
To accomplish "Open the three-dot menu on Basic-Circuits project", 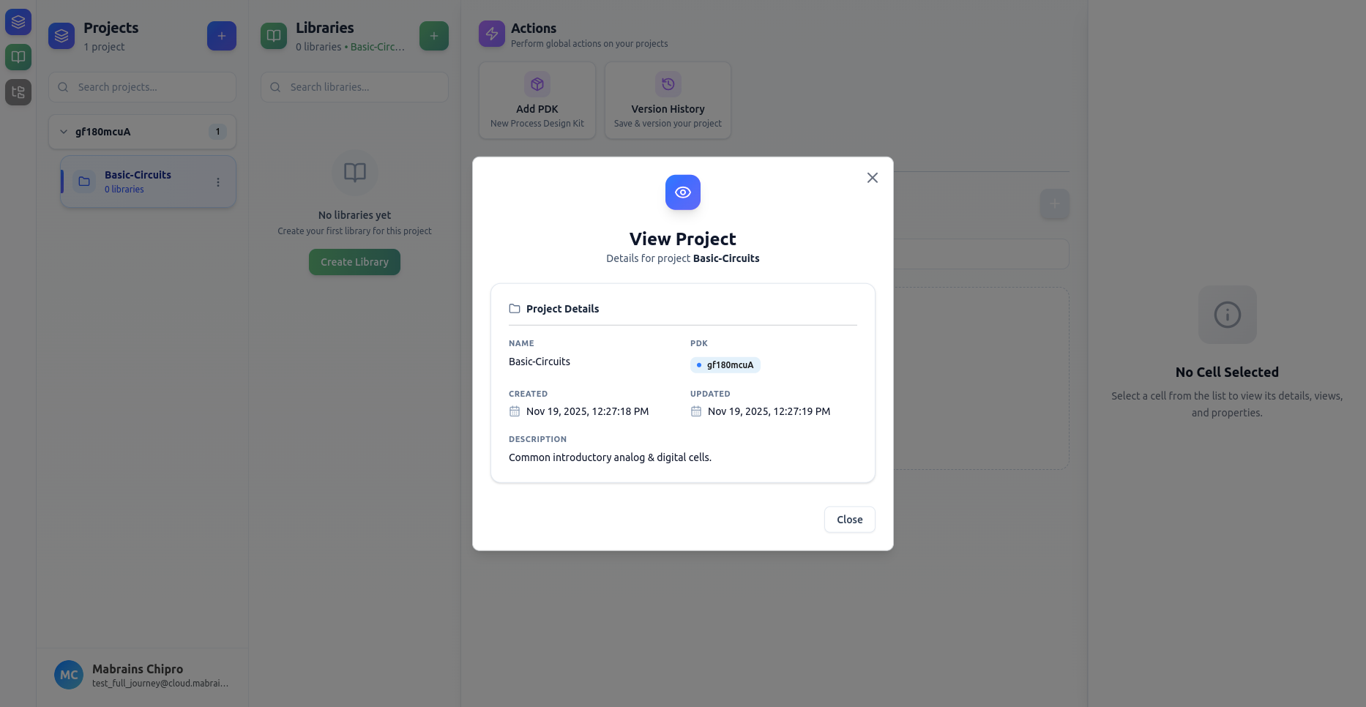I will click(x=217, y=182).
